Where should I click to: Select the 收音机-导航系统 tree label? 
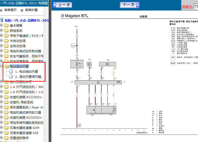click(21, 102)
